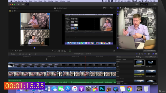Open Photoshop from the Dock
The image size is (166, 93).
102,89
